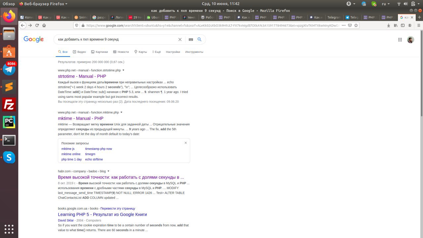Open the Terminal from the dock
This screenshot has height=238, width=423.
[x=9, y=140]
